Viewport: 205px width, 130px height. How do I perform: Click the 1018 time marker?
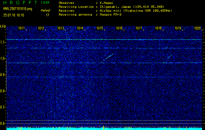point(158,28)
